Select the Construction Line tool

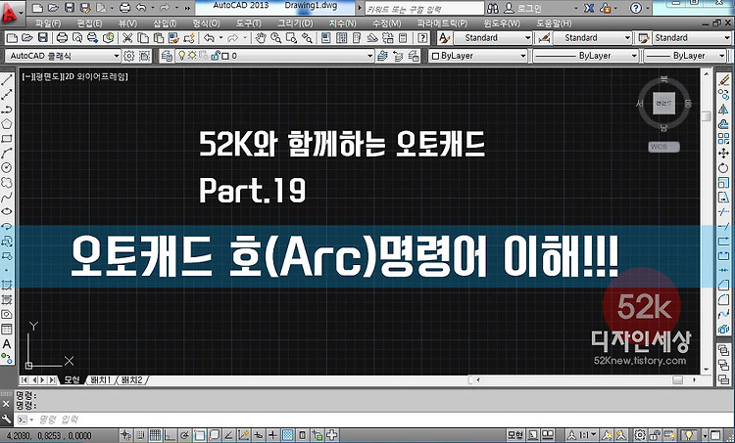pyautogui.click(x=7, y=95)
